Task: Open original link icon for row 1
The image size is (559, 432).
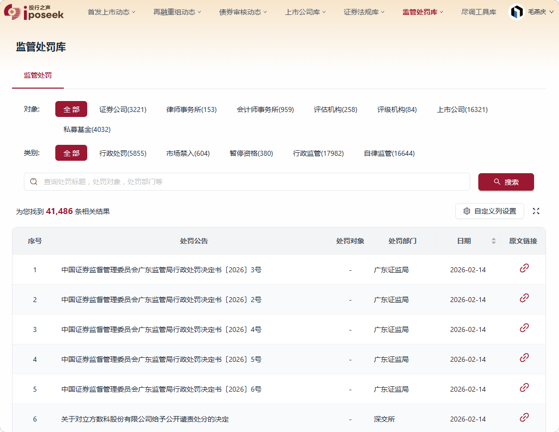Action: tap(524, 268)
